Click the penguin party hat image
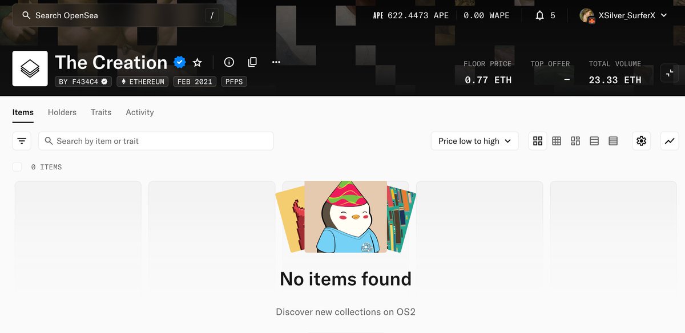Viewport: 685px width, 333px height. tap(346, 217)
